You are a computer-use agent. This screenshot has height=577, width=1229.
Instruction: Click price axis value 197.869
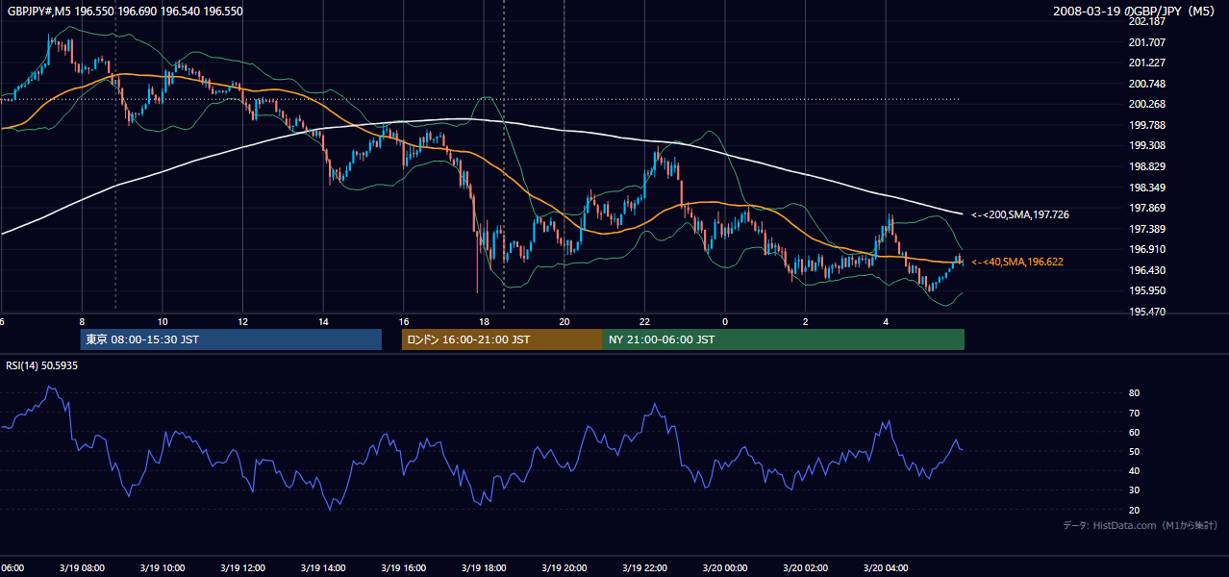(1146, 208)
